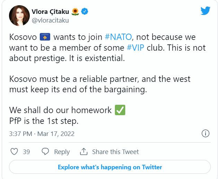Image resolution: width=218 pixels, height=179 pixels.
Task: Open Vlora Çitaku profile picture
Action: click(x=19, y=16)
